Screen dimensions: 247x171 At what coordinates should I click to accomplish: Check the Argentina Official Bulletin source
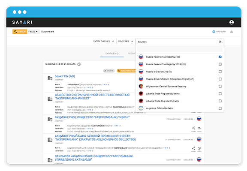[220, 108]
